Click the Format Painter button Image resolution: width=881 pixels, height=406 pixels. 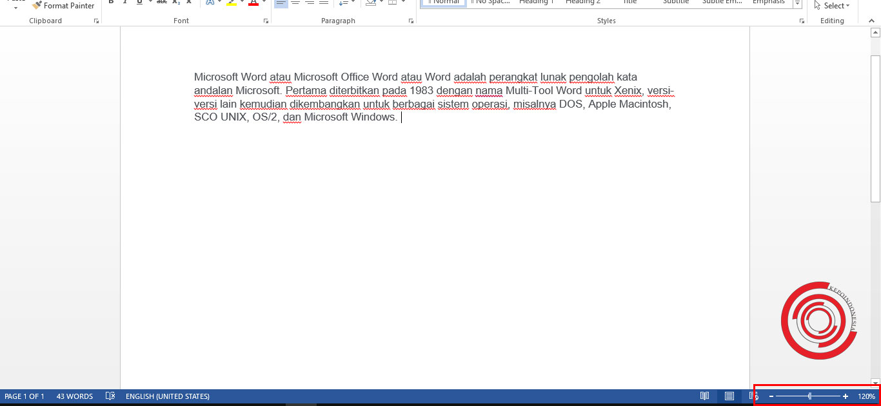(x=63, y=5)
